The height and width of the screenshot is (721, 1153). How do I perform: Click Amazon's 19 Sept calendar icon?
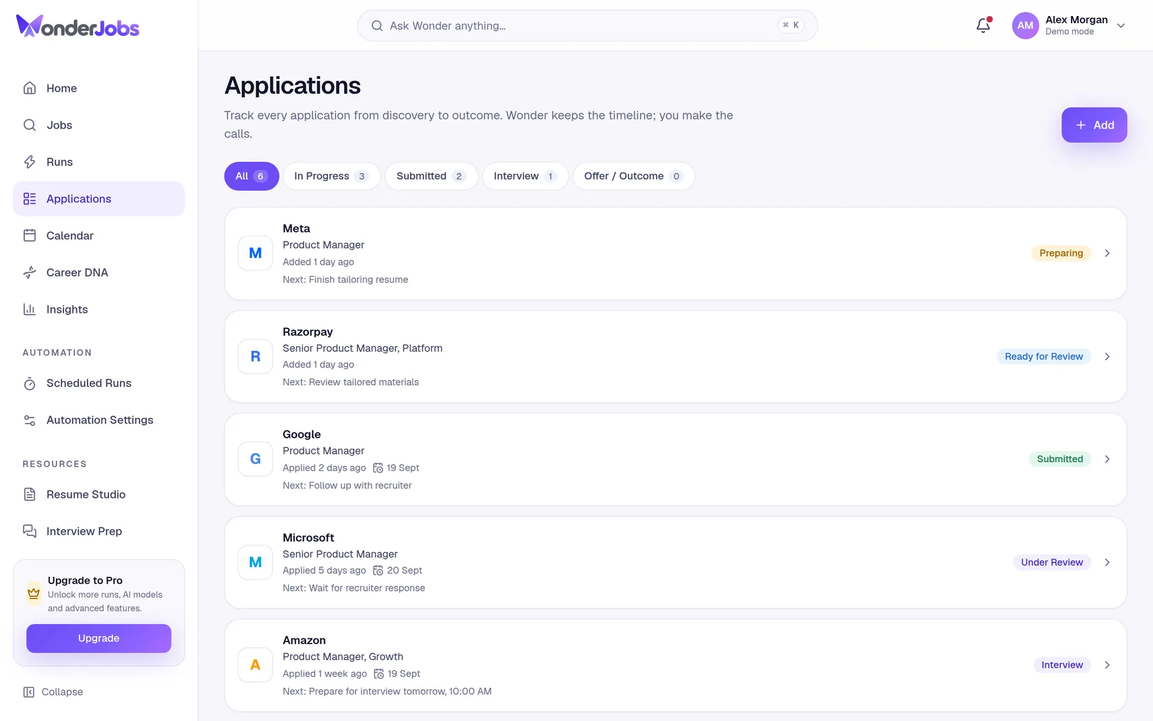(379, 674)
